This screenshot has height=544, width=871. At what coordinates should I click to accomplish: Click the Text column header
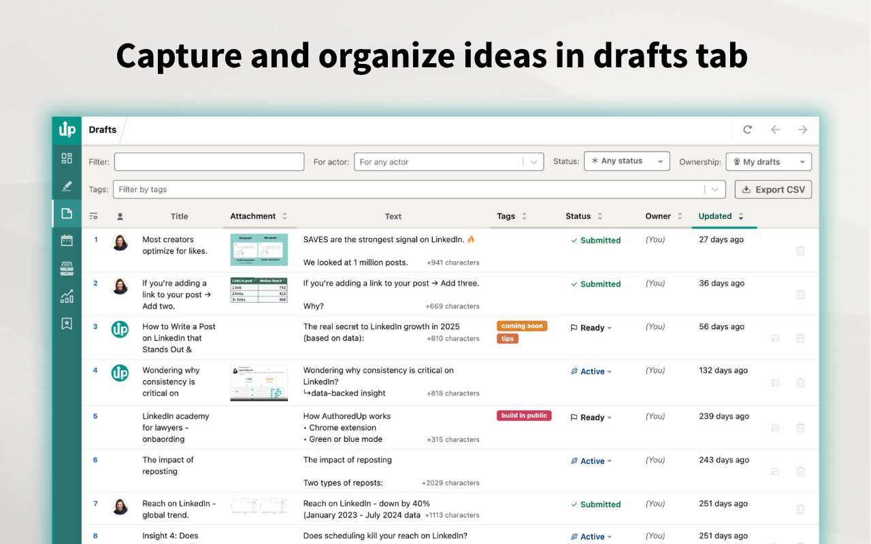pos(393,216)
